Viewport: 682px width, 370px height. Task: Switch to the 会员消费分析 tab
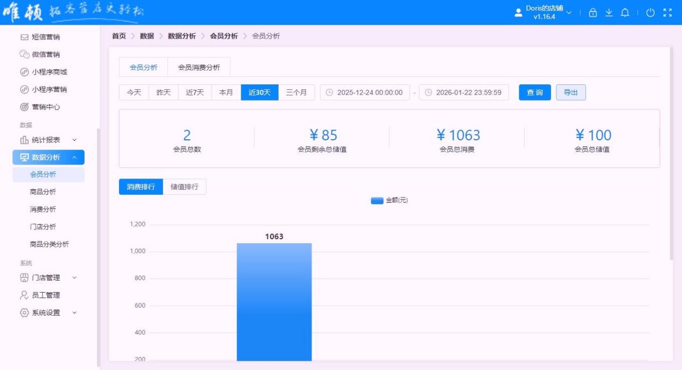[x=199, y=67]
